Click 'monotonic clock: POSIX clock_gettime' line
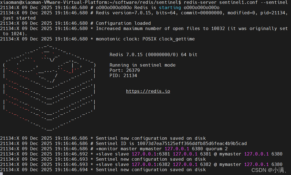This screenshot has height=175, width=291. (x=145, y=39)
